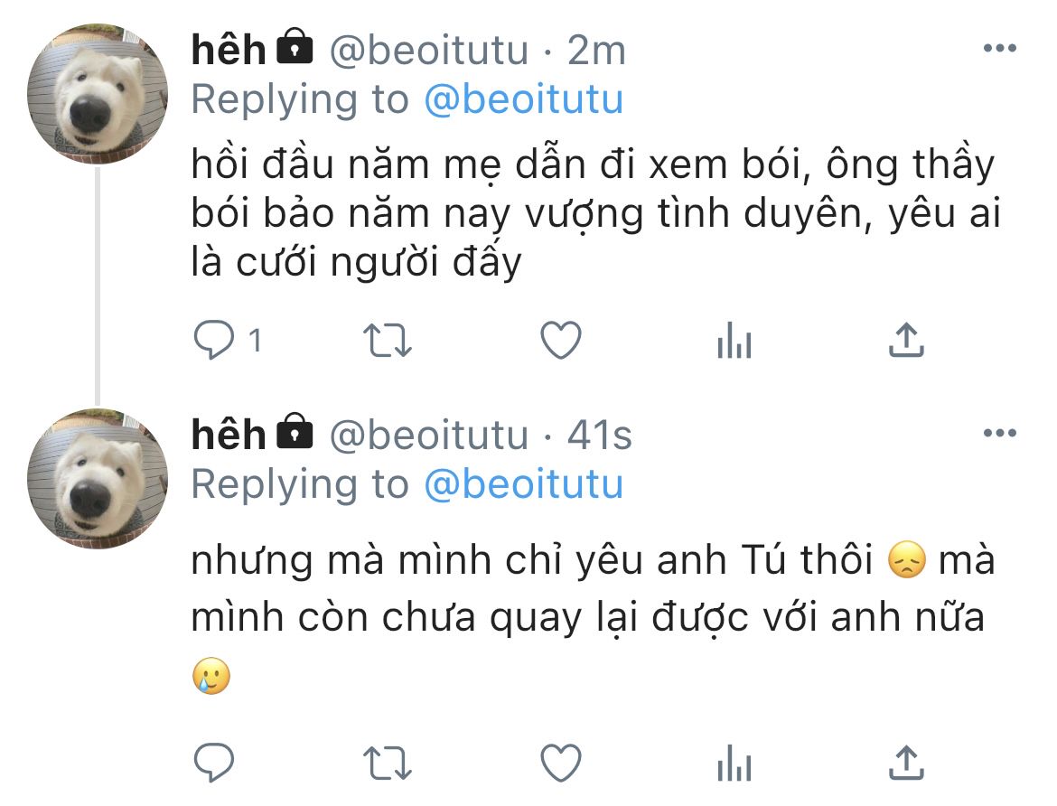Image resolution: width=1057 pixels, height=806 pixels.
Task: Open dog profile picture on second tweet
Action: (x=97, y=478)
